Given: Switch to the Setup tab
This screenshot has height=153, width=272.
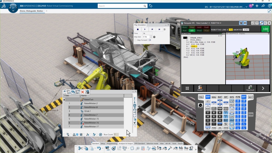Looking at the screenshot, I should (x=103, y=143).
